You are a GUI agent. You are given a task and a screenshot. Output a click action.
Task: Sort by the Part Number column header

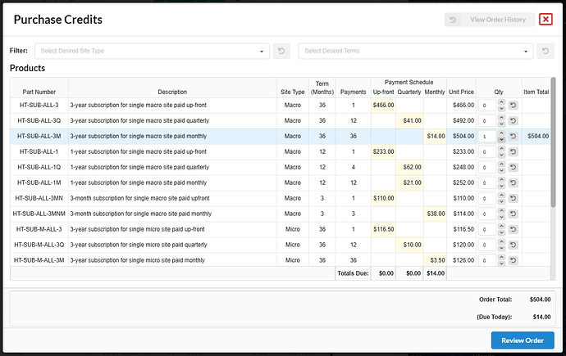click(39, 92)
